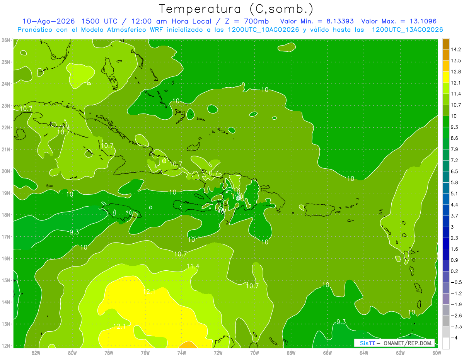This screenshot has width=464, height=358.
Task: Click the 62W longitude axis label
Action: pos(401,353)
